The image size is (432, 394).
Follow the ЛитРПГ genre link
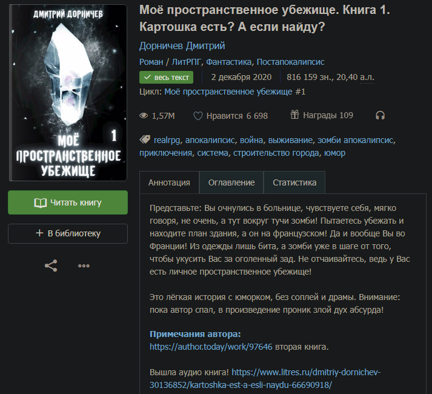pos(187,62)
